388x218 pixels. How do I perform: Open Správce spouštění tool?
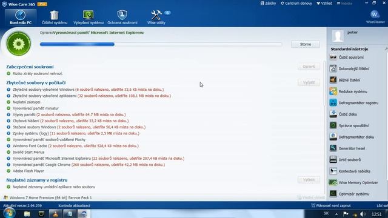pos(349,125)
